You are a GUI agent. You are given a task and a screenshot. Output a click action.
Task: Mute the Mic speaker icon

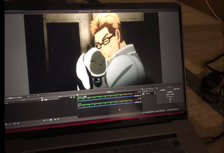click(x=138, y=102)
